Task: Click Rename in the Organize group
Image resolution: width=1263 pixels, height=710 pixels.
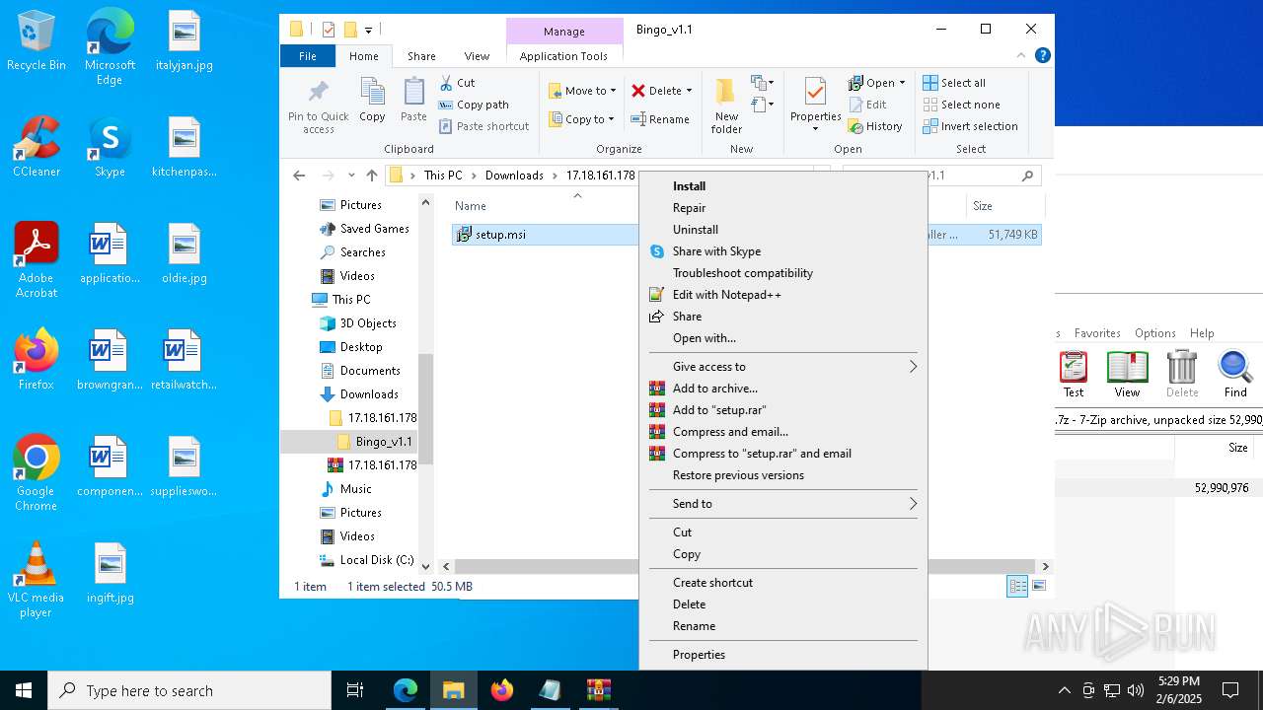Action: [660, 119]
